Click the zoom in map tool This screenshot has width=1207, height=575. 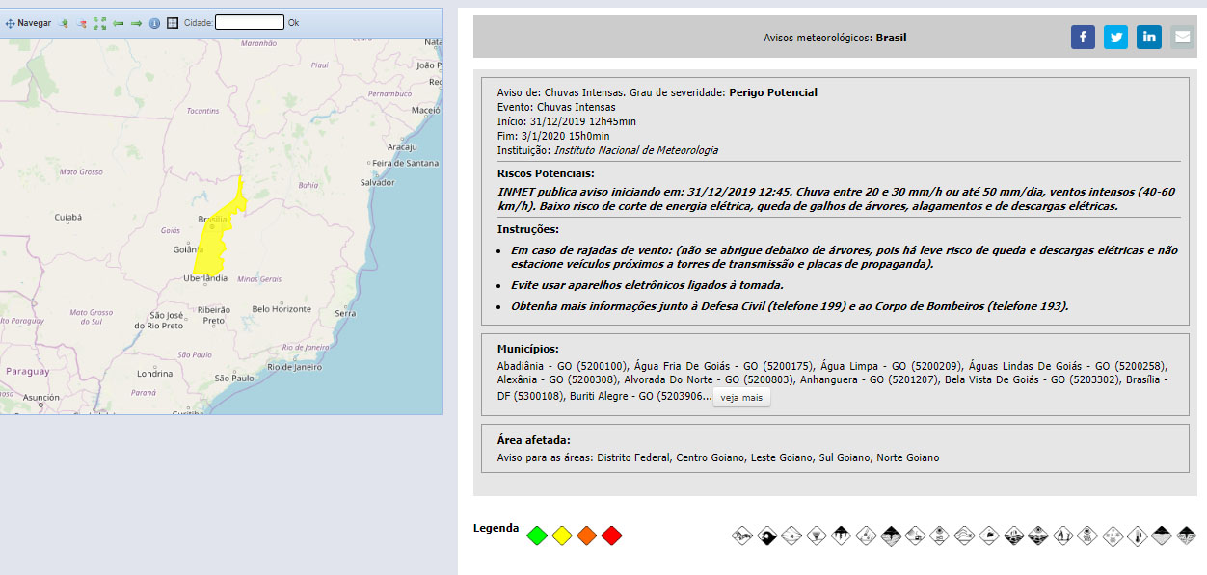(x=64, y=23)
